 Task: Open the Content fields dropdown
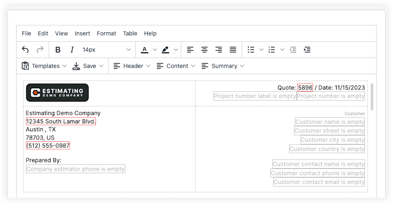click(x=176, y=66)
